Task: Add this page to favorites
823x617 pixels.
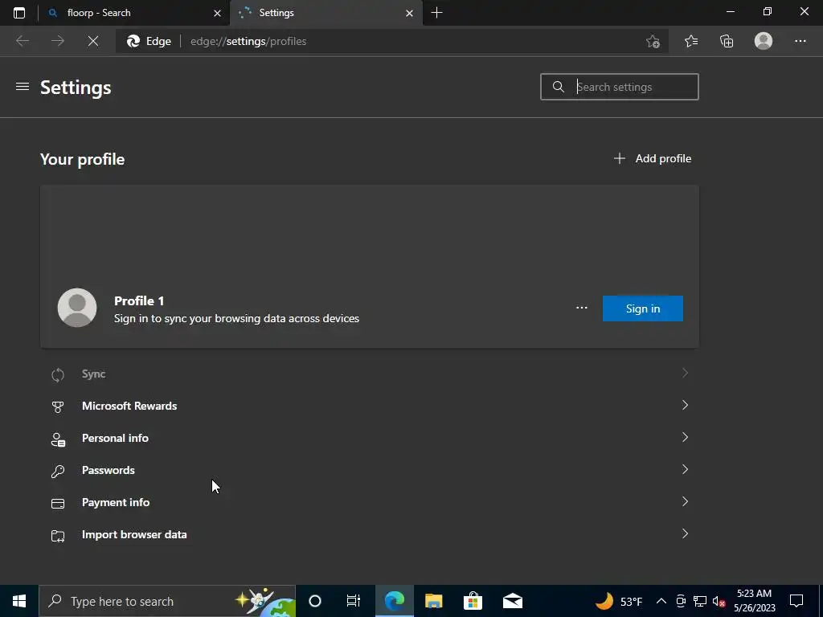Action: coord(653,42)
